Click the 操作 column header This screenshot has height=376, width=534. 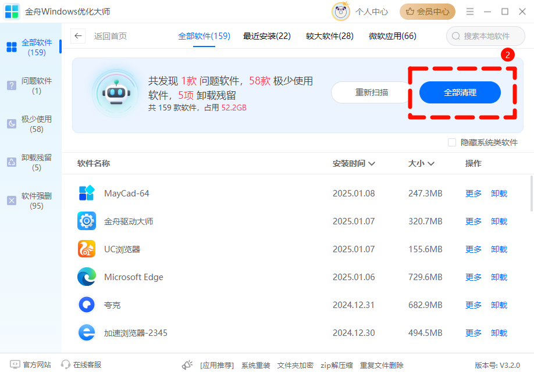click(x=474, y=163)
